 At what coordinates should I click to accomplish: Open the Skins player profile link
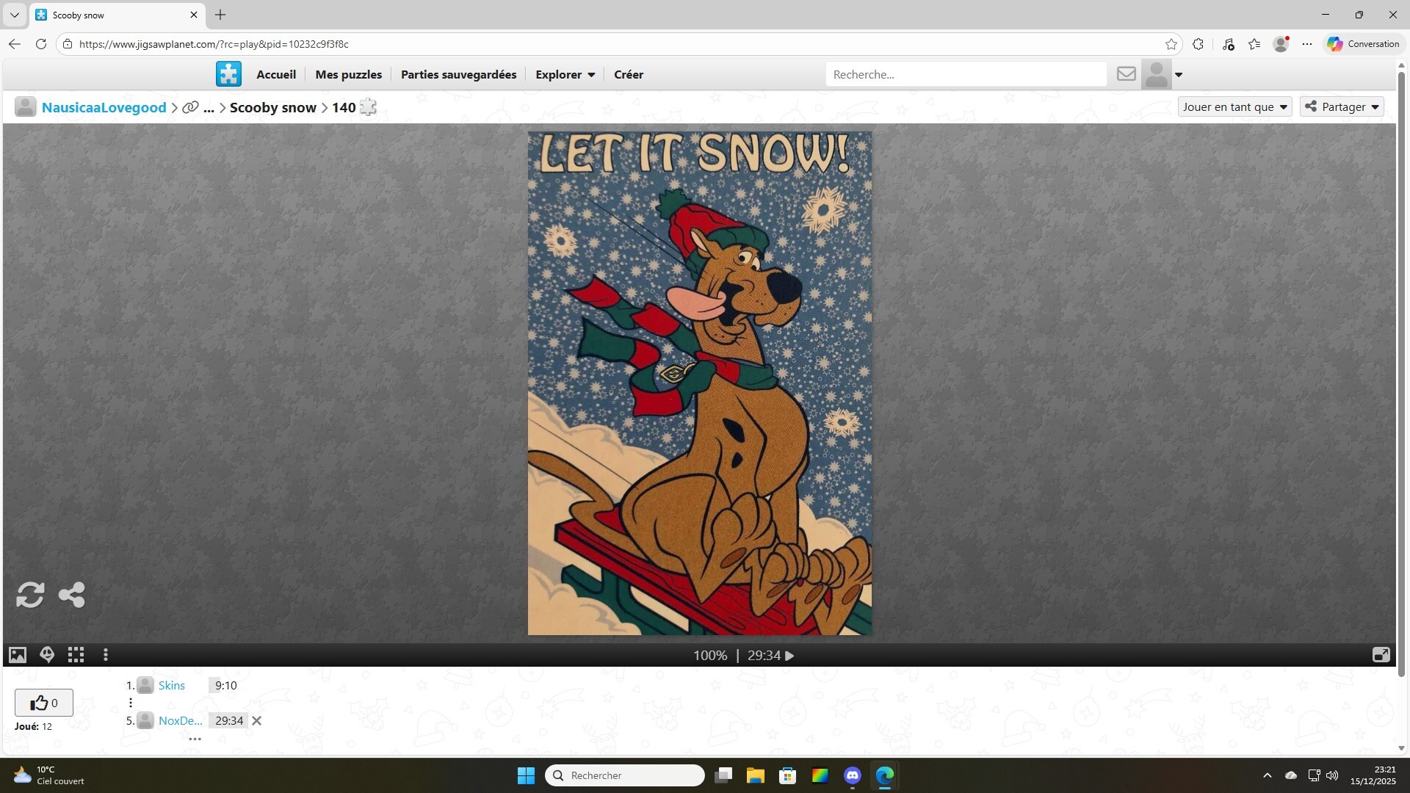pyautogui.click(x=171, y=685)
